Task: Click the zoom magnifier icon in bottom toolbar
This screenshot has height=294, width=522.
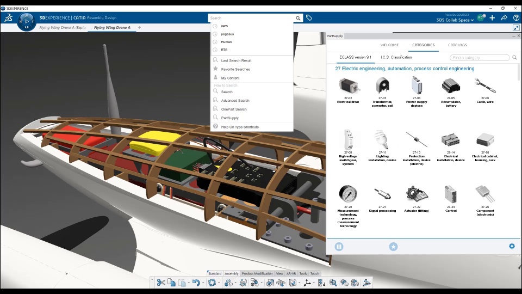Action: (333, 283)
